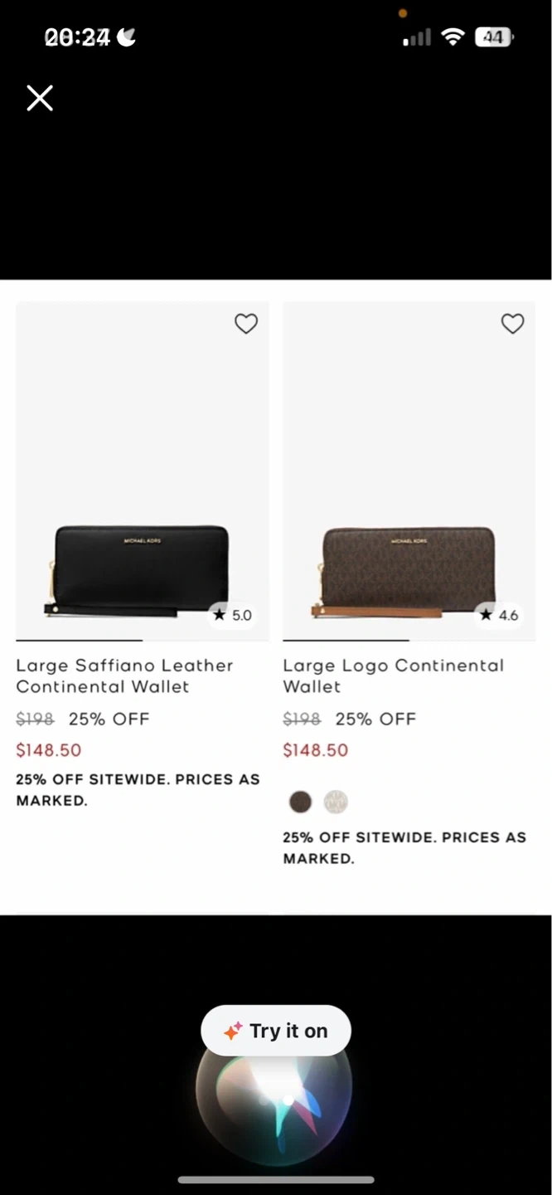Tap the 4.6 star rating badge
The height and width of the screenshot is (1195, 552).
(x=499, y=615)
